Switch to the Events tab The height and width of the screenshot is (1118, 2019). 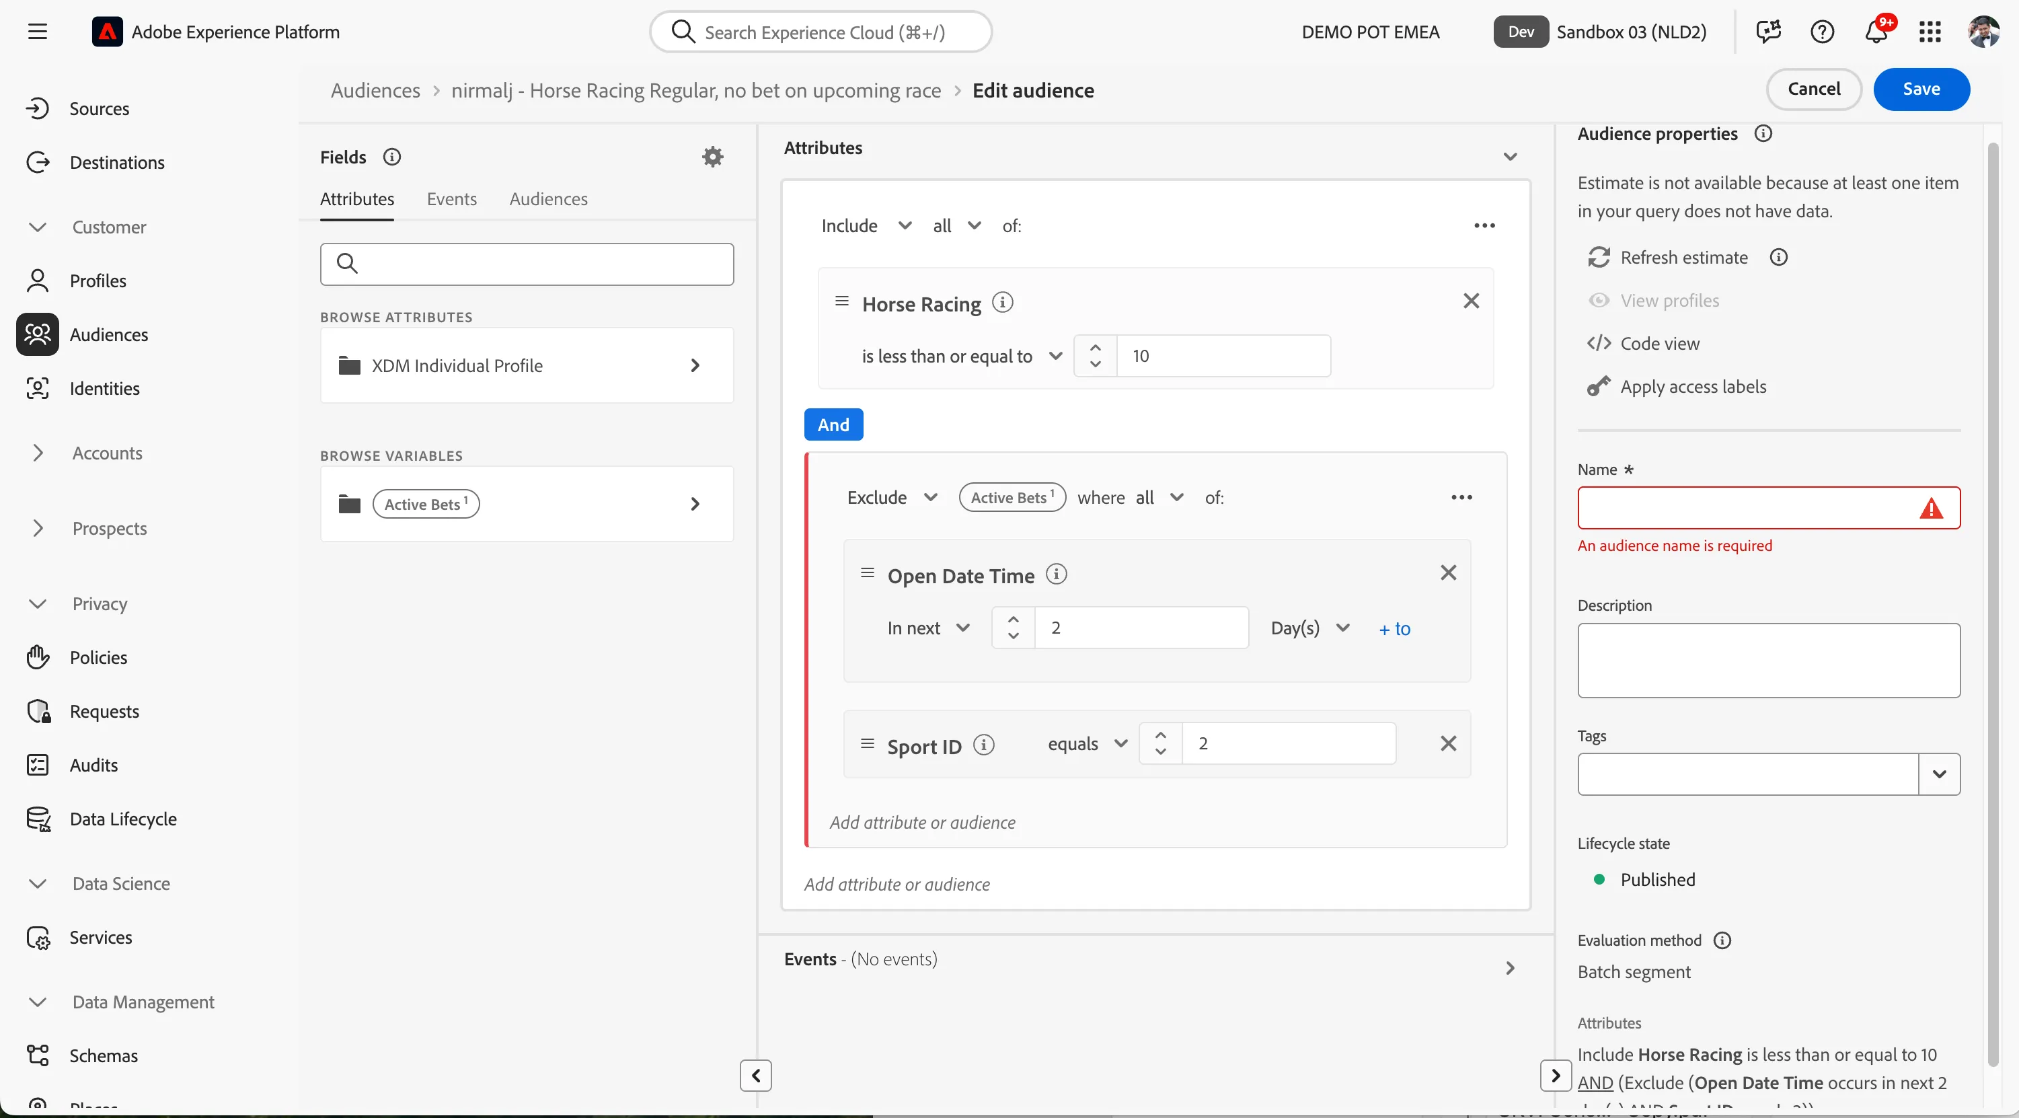pos(451,199)
